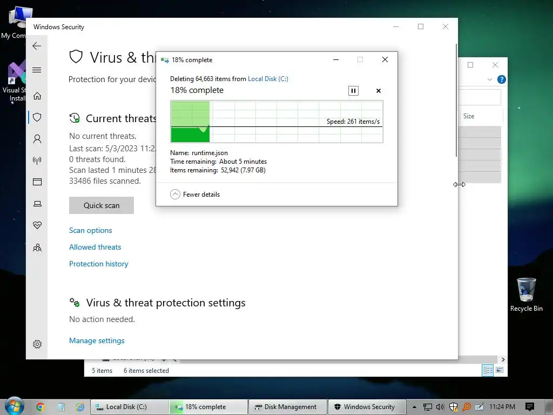553x415 pixels.
Task: Open Firewall & network protection sidebar icon
Action: (37, 160)
